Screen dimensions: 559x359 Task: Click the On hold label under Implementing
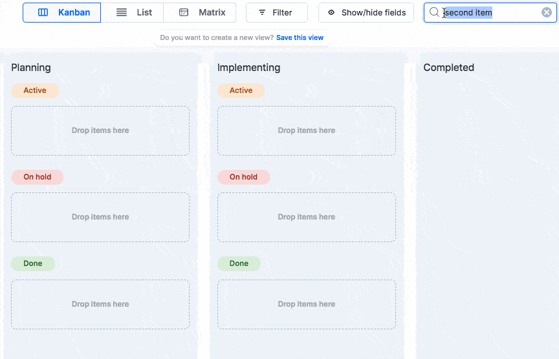(x=243, y=177)
